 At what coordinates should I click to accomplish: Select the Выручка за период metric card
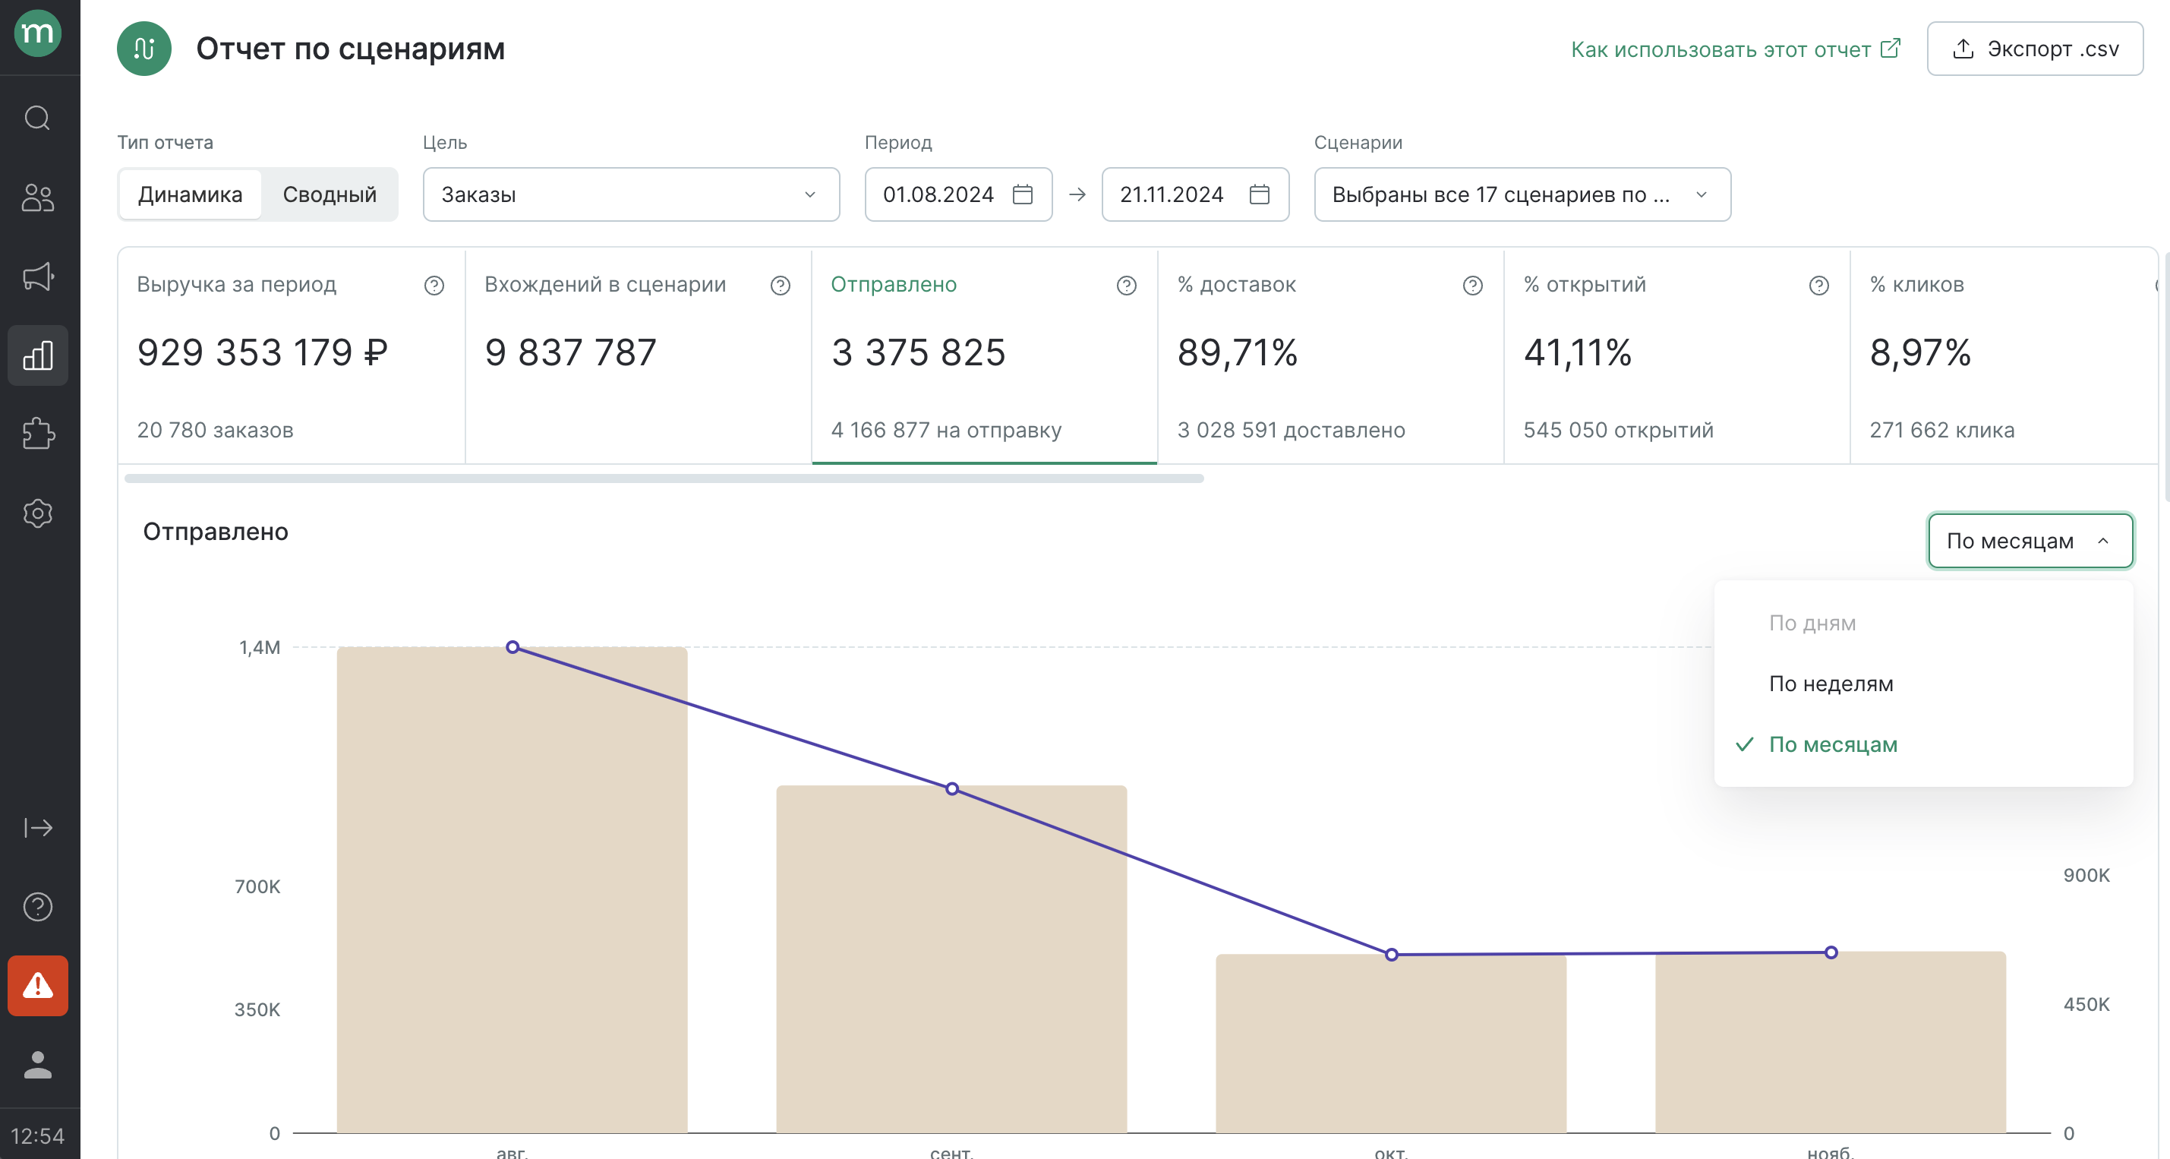point(292,356)
